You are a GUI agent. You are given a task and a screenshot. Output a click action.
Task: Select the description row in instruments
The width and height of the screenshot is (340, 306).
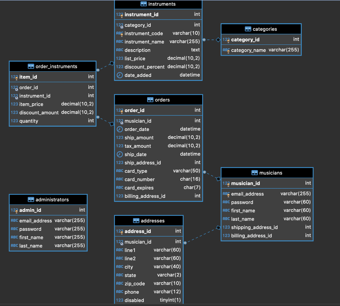tap(158, 50)
